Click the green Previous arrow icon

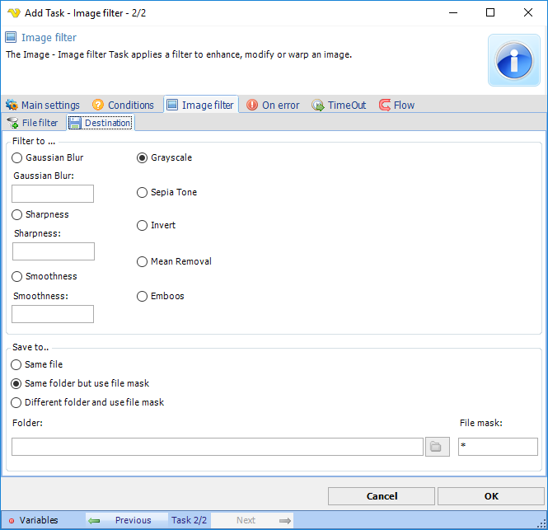[95, 521]
